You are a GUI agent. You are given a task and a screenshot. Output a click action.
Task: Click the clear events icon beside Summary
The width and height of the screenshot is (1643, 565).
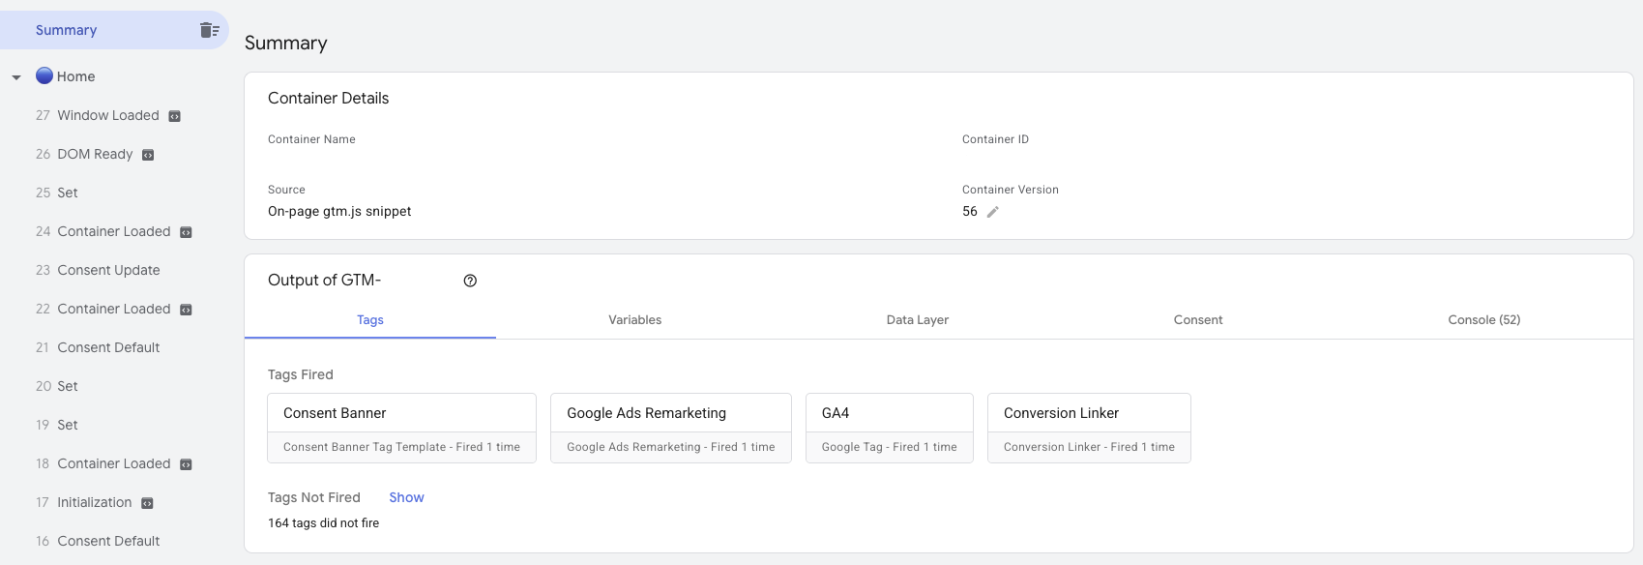209,30
